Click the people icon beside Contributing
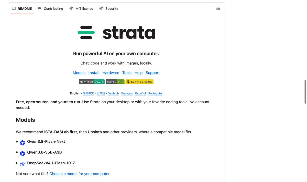 39,8
